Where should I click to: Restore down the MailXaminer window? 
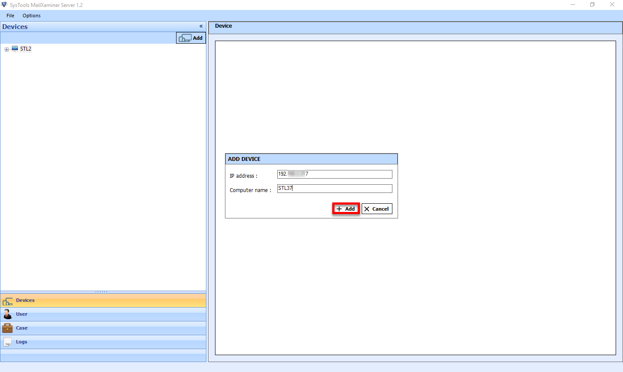point(592,5)
